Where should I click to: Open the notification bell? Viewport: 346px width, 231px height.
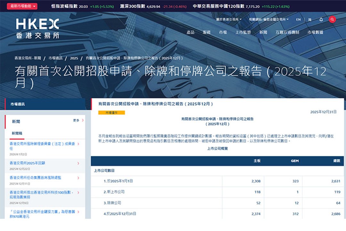[x=321, y=20]
